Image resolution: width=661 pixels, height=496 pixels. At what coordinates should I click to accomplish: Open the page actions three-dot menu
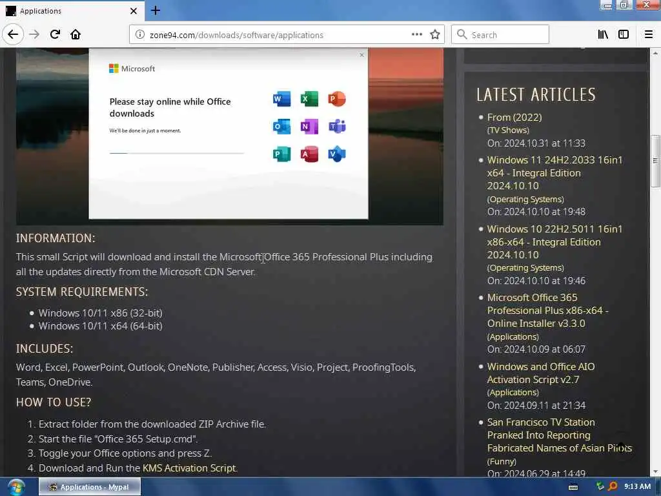(x=416, y=34)
